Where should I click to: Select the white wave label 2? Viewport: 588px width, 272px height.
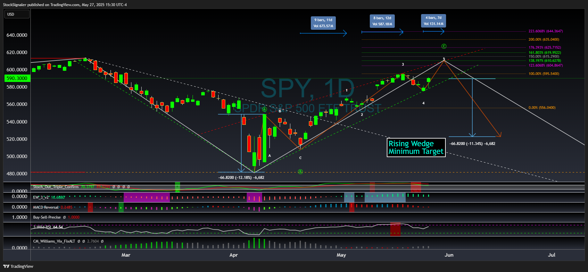pos(362,115)
